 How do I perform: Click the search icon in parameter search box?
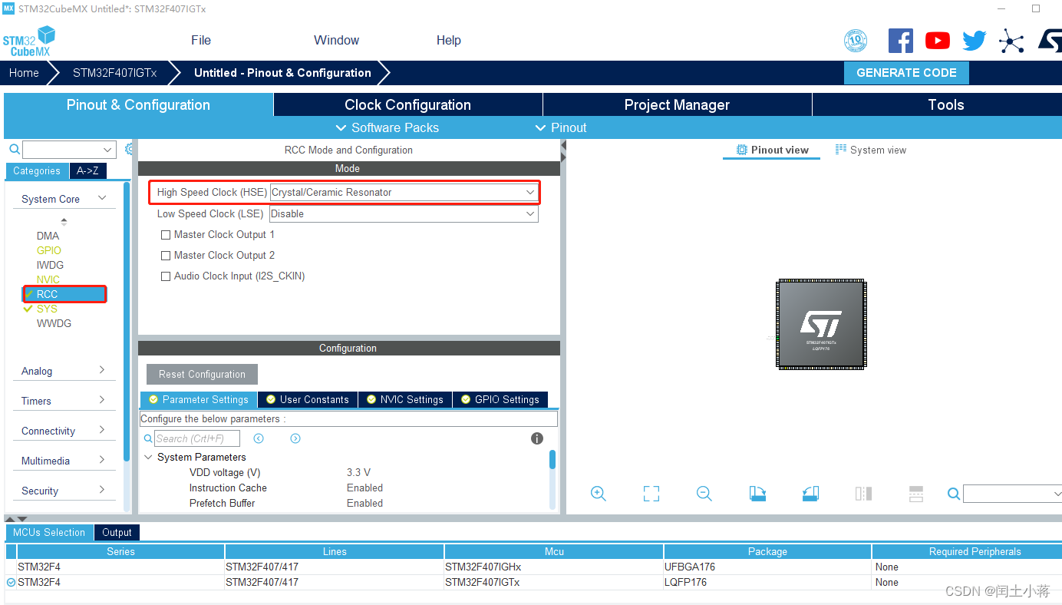pyautogui.click(x=149, y=438)
